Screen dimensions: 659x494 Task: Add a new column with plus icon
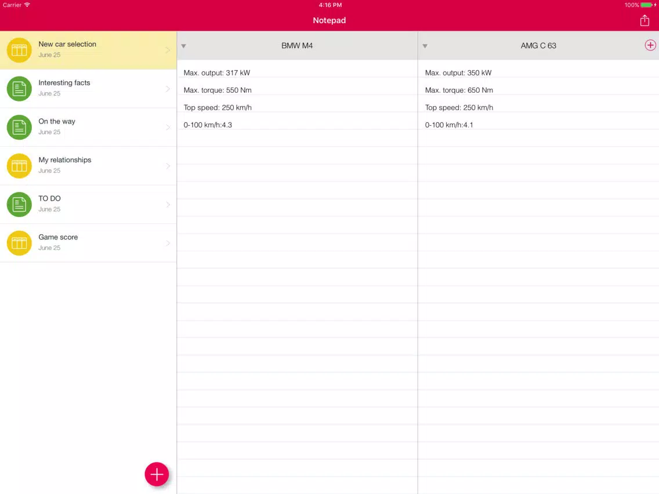coord(650,45)
